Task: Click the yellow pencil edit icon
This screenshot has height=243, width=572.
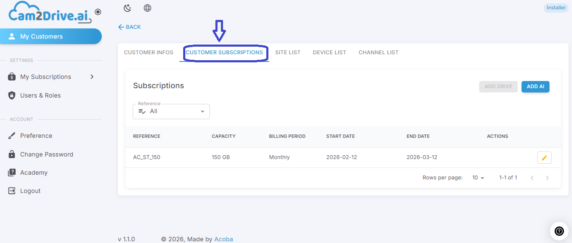Action: 544,158
